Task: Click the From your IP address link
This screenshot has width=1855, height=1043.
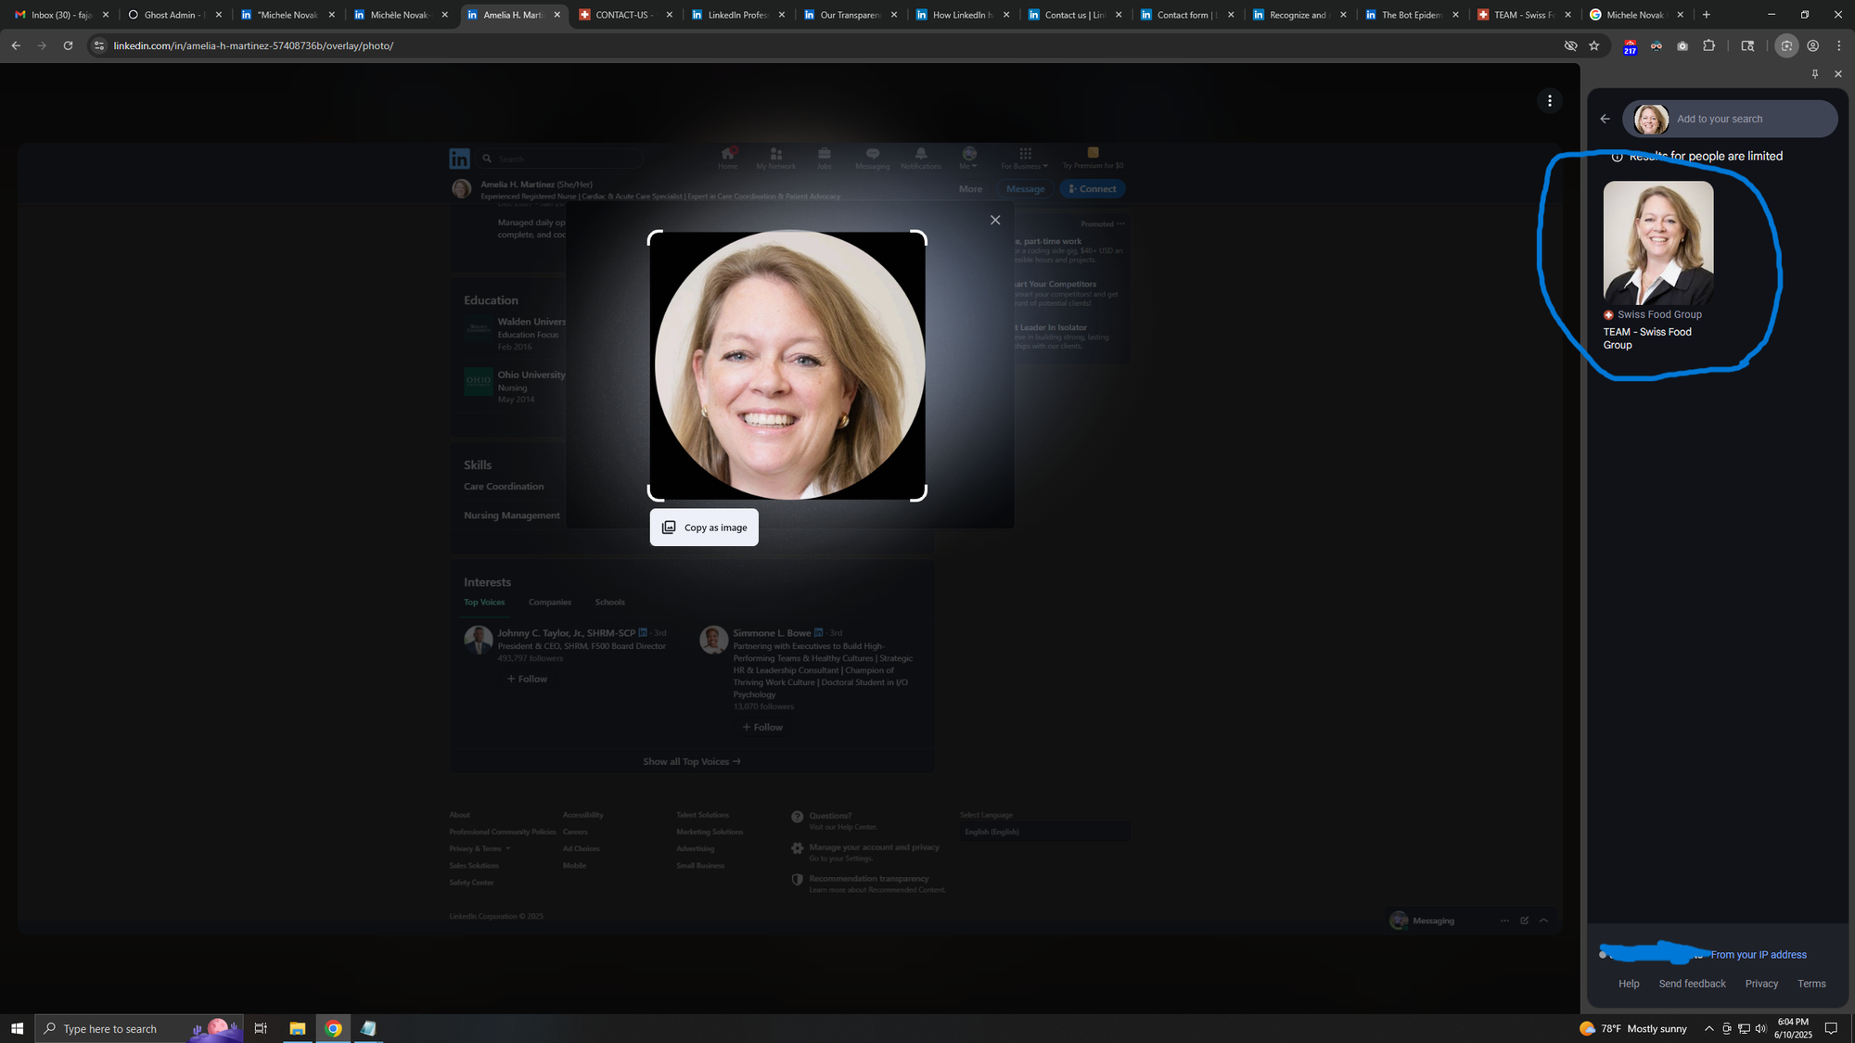Action: (x=1759, y=955)
